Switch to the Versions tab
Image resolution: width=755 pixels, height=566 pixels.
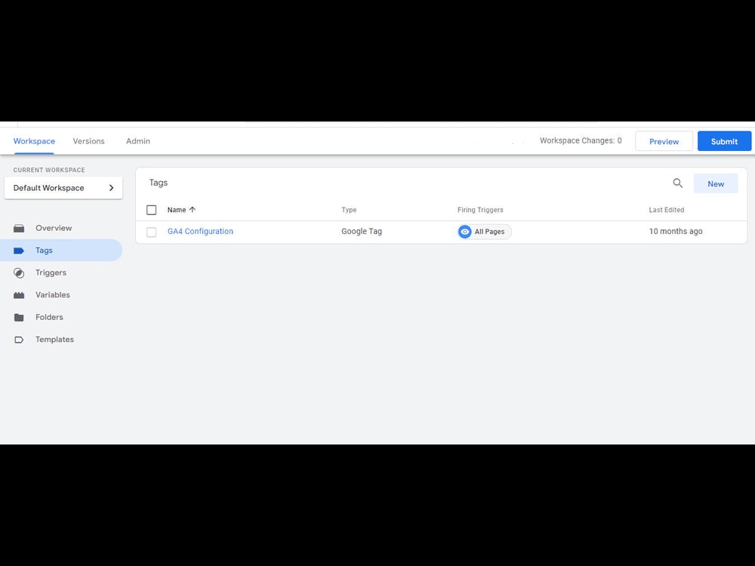pyautogui.click(x=88, y=141)
